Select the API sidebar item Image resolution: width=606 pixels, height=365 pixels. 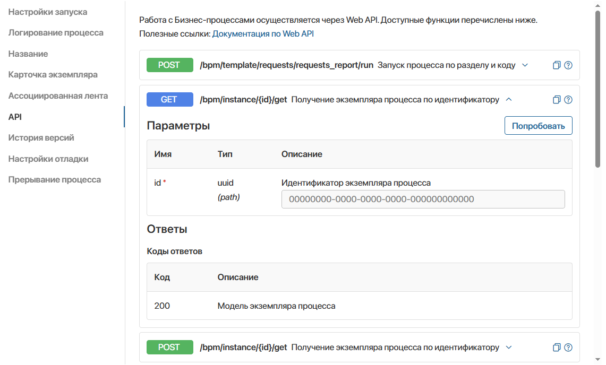click(x=15, y=117)
